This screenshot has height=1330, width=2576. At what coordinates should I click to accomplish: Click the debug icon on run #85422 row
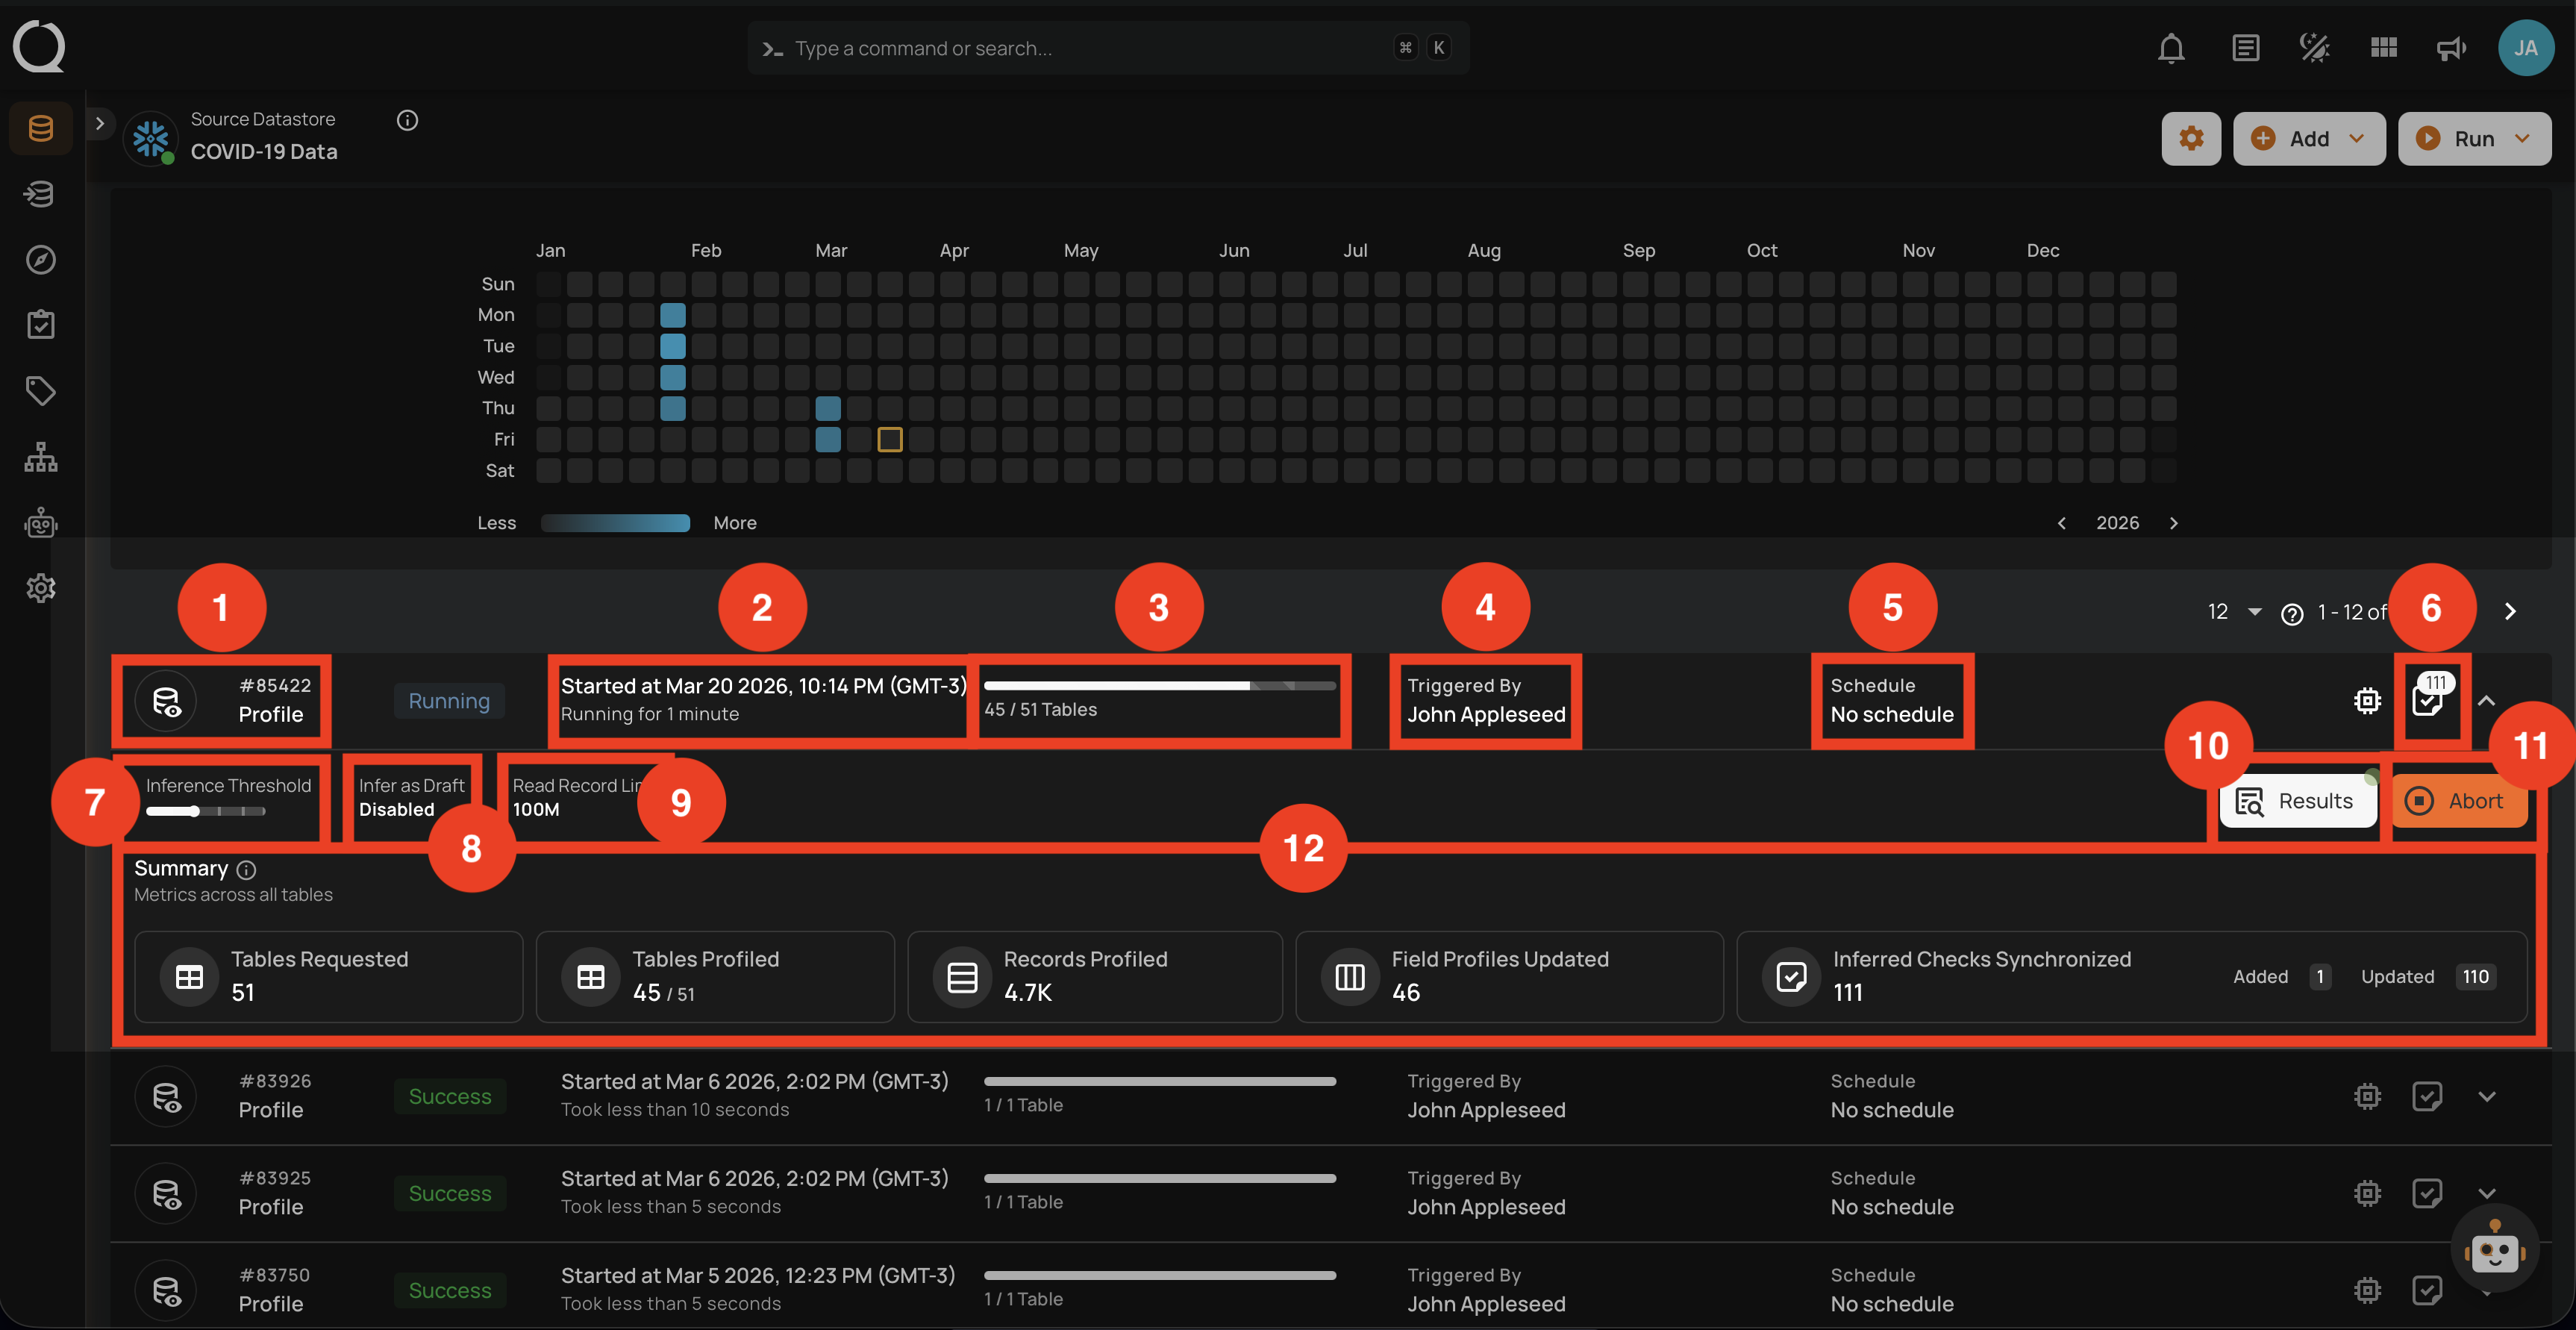pyautogui.click(x=2366, y=700)
